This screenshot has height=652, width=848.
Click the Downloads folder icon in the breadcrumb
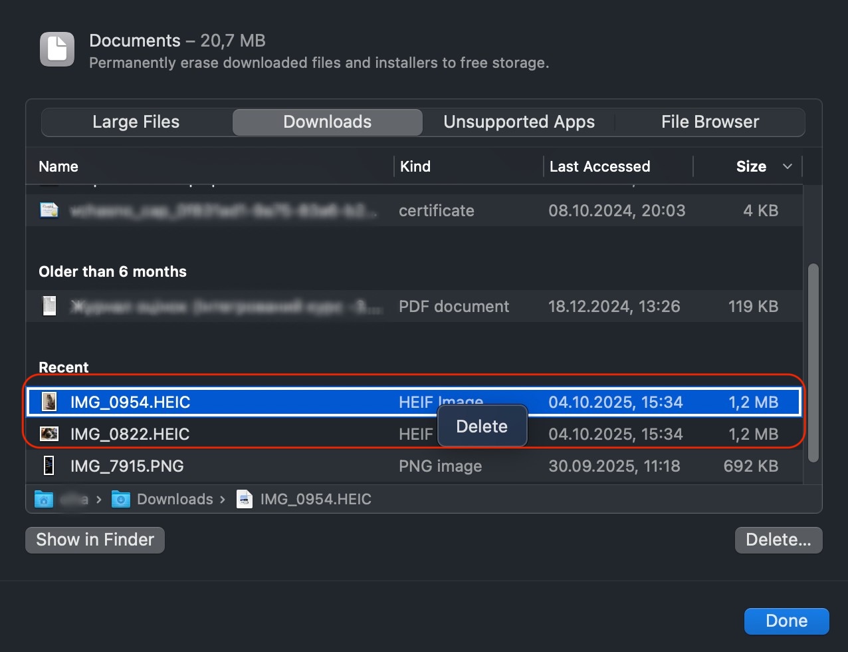pyautogui.click(x=120, y=499)
